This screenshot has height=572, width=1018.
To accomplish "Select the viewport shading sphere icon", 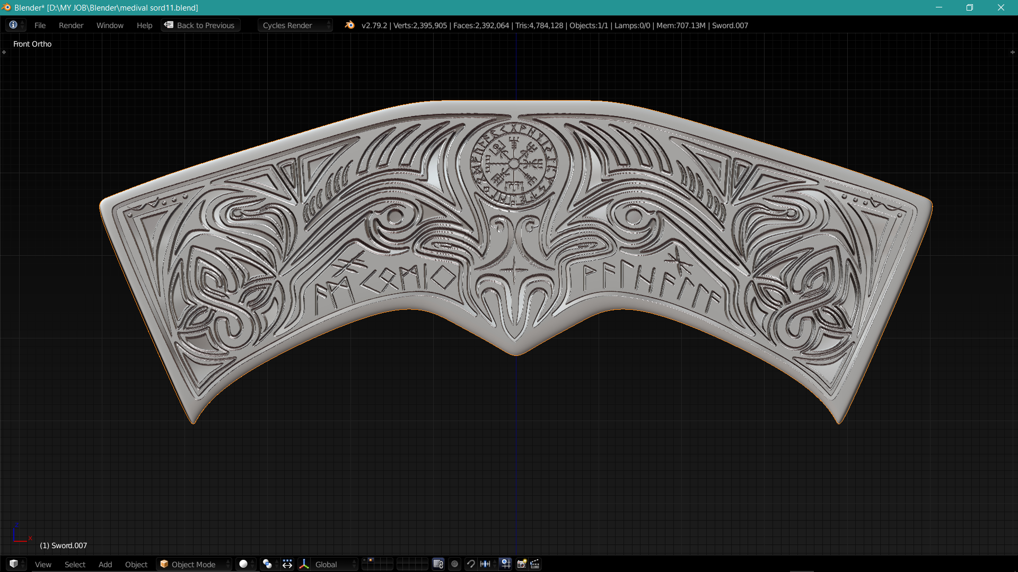I will 244,564.
